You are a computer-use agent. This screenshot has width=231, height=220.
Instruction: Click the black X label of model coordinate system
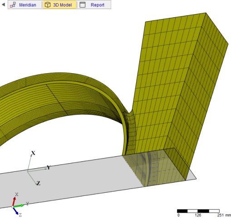[33, 153]
